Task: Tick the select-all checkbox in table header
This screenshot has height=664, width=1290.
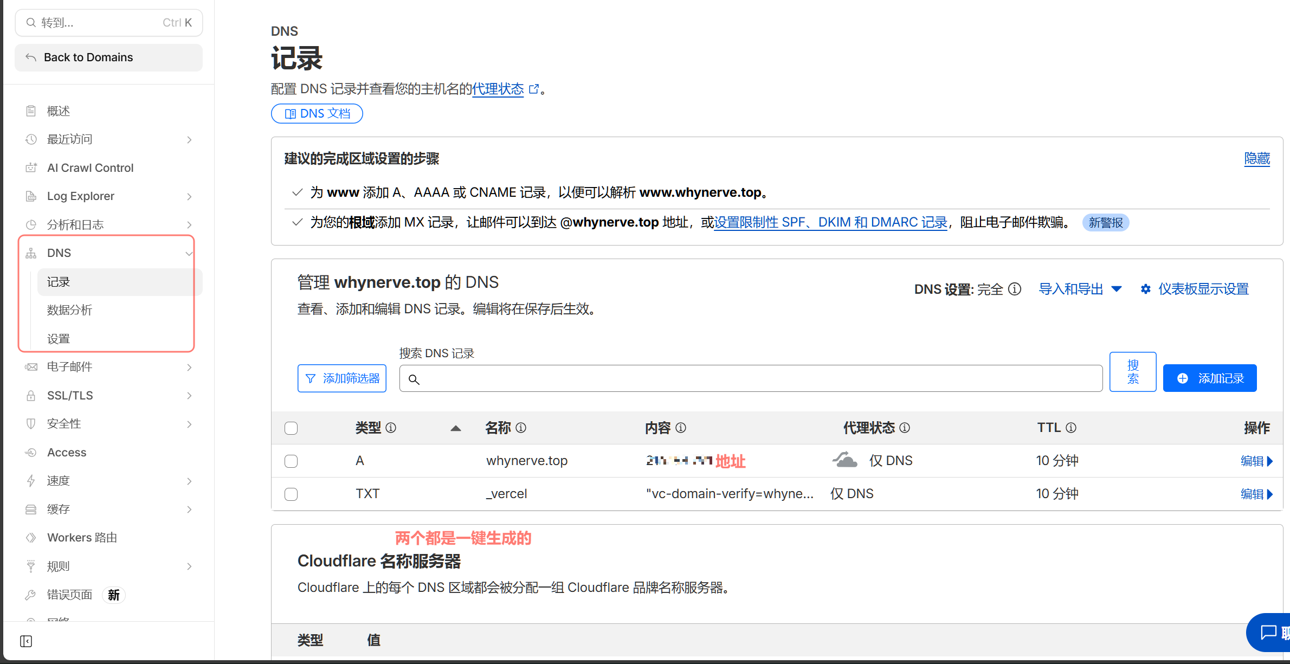Action: 291,428
